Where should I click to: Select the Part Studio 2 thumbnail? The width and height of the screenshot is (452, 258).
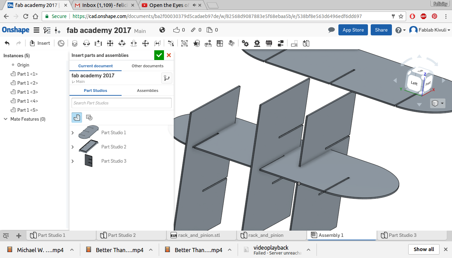coord(89,147)
